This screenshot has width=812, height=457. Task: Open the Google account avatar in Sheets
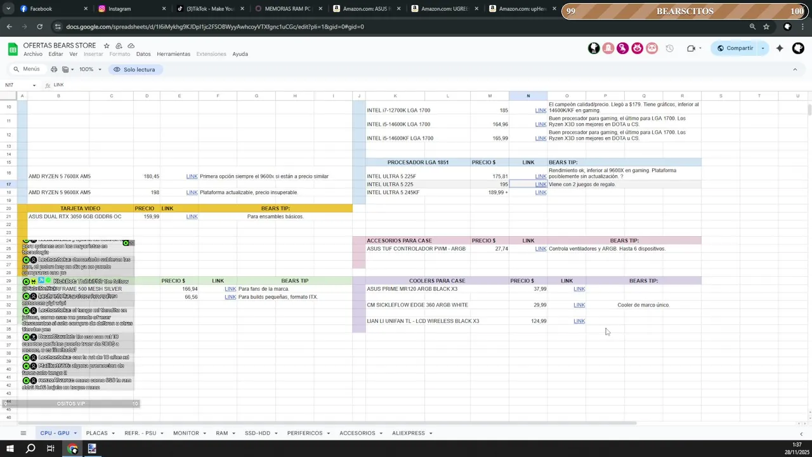pyautogui.click(x=798, y=48)
